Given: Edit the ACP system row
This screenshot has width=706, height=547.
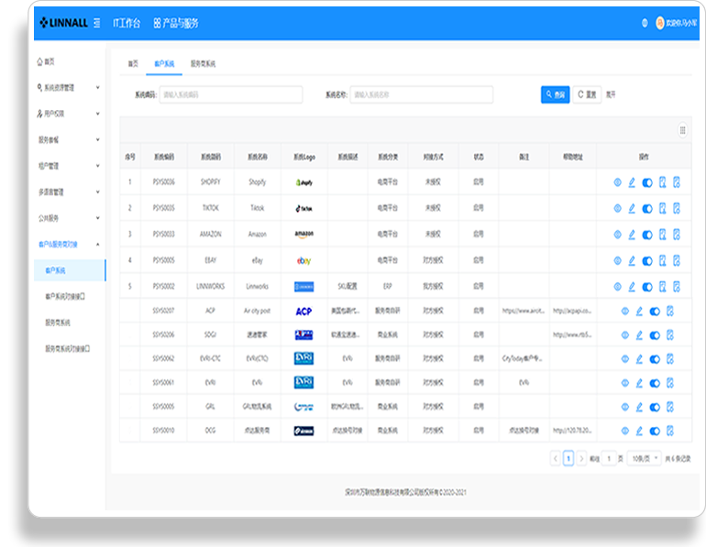Looking at the screenshot, I should (639, 311).
